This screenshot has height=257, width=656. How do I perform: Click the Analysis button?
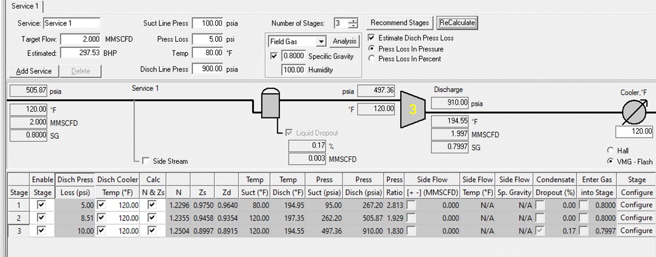click(345, 42)
